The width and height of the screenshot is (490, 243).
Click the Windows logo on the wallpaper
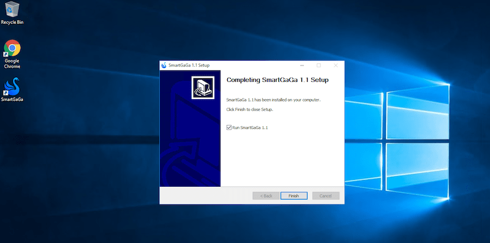click(x=398, y=141)
